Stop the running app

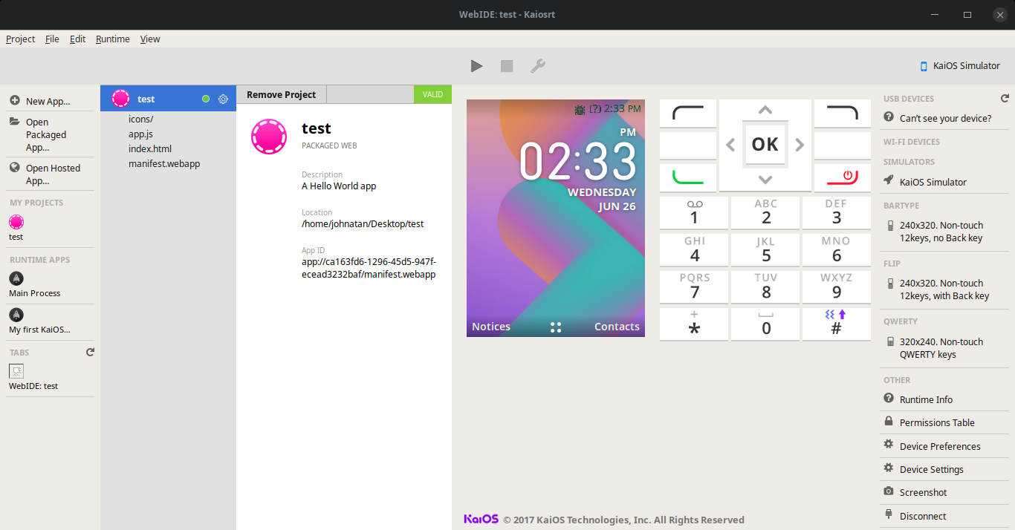[507, 66]
